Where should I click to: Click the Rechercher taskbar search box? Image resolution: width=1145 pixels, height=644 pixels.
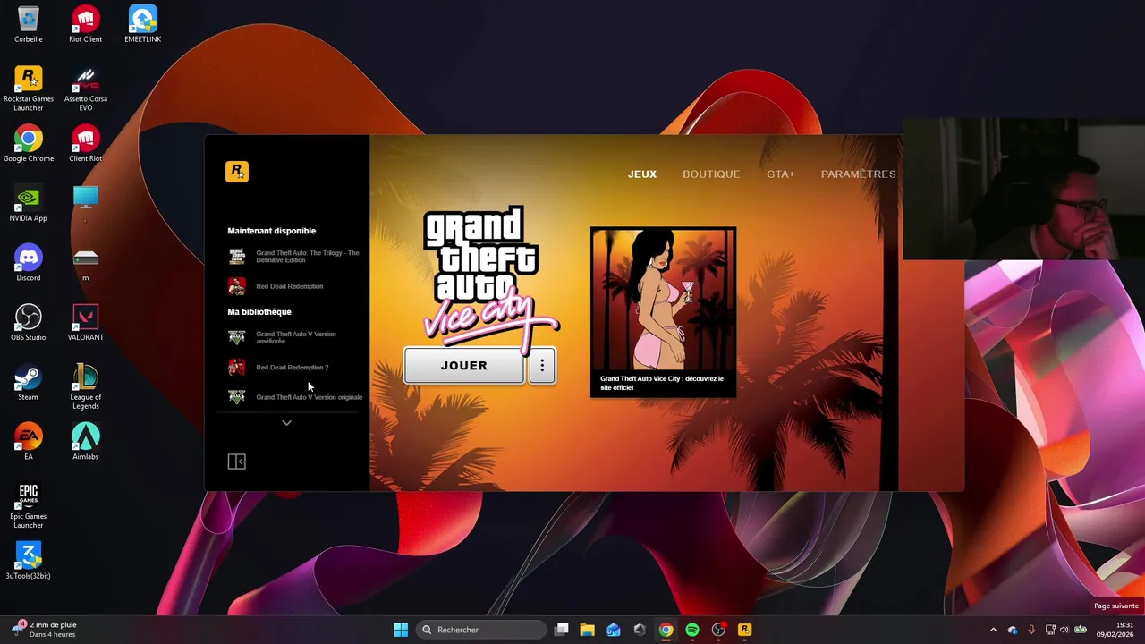click(x=481, y=630)
